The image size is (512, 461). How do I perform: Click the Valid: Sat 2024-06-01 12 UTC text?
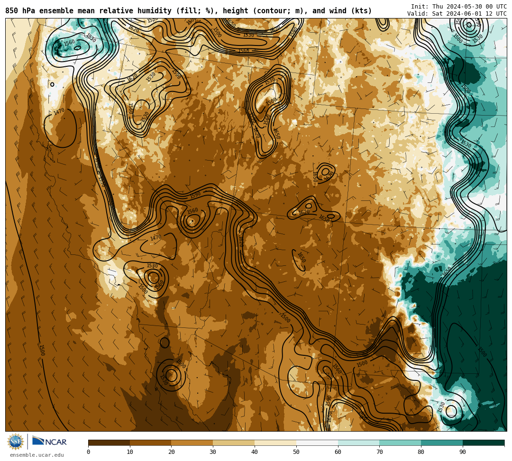click(x=457, y=14)
